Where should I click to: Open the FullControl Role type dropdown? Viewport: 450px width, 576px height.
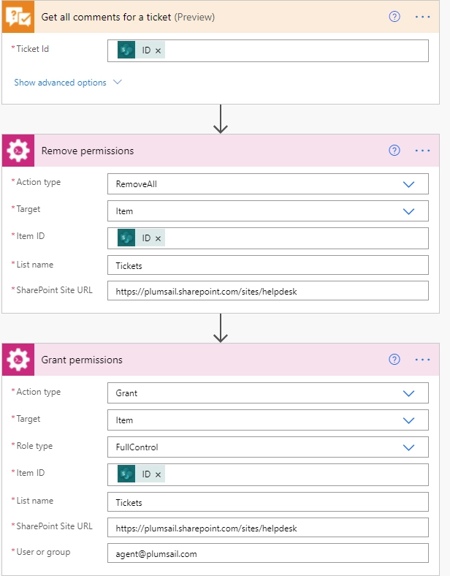[268, 447]
